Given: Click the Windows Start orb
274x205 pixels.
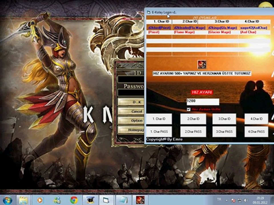Looking at the screenshot, I should (7, 200).
